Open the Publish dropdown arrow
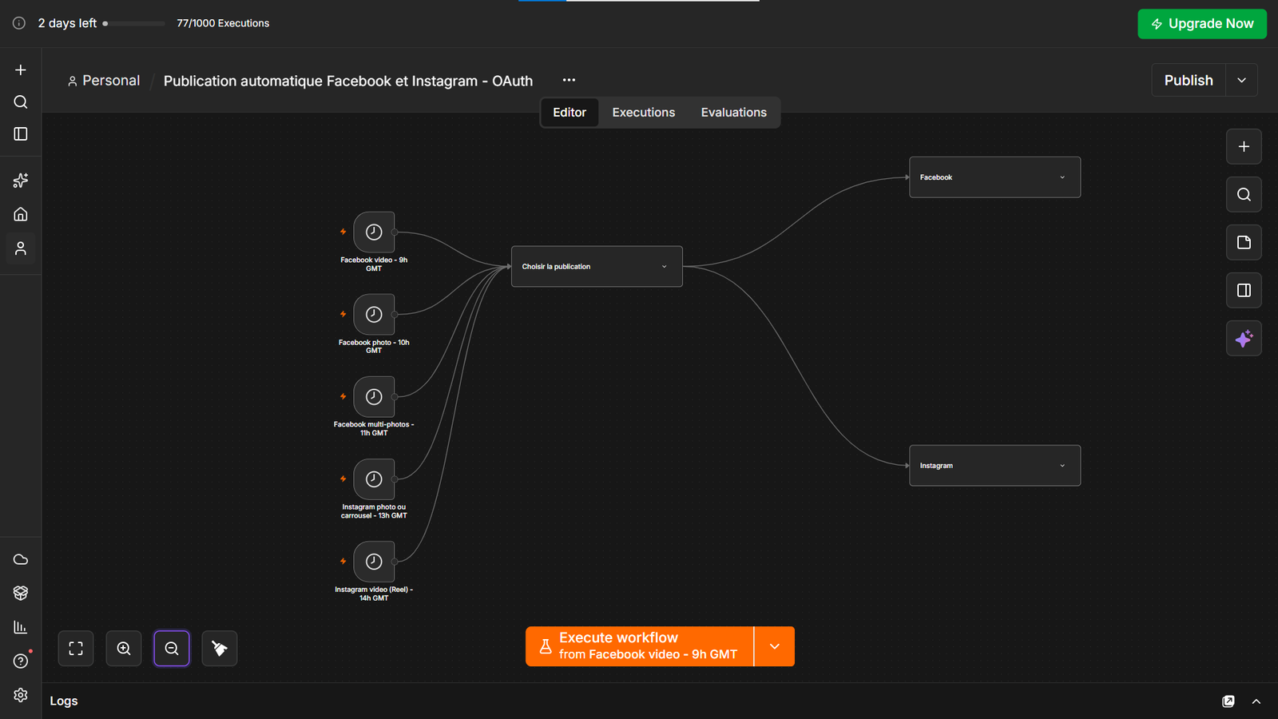Screen dimensions: 1278x719 [1242, 80]
